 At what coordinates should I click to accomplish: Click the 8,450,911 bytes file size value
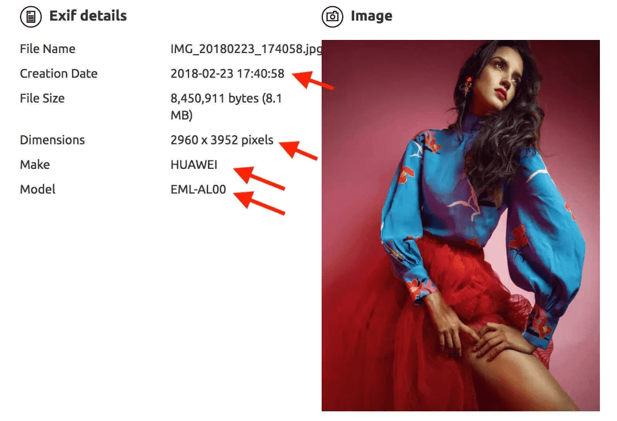[226, 107]
